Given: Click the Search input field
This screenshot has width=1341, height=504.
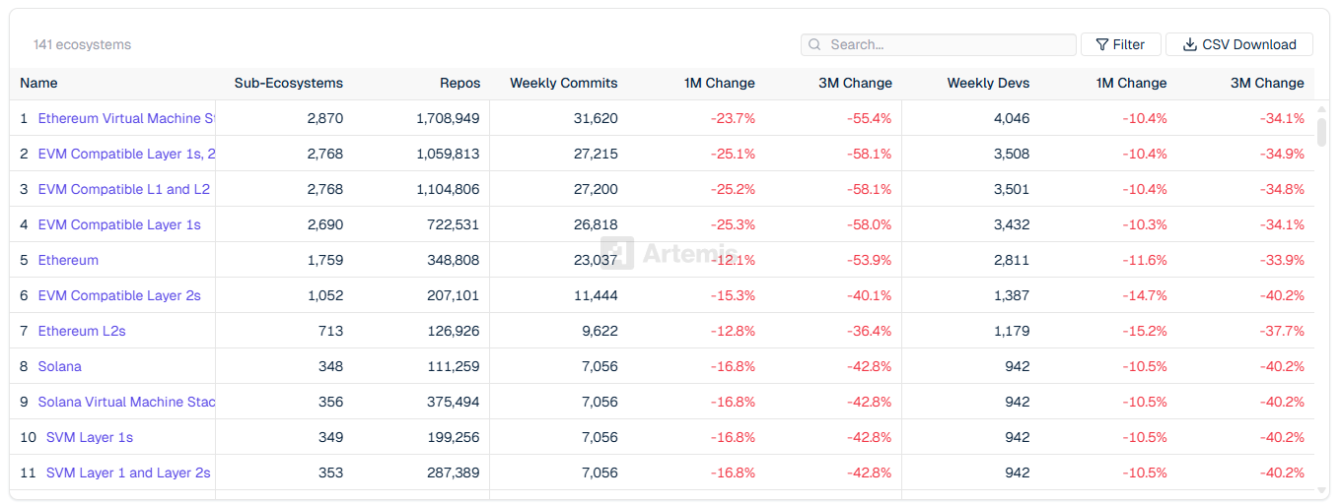Looking at the screenshot, I should click(939, 44).
